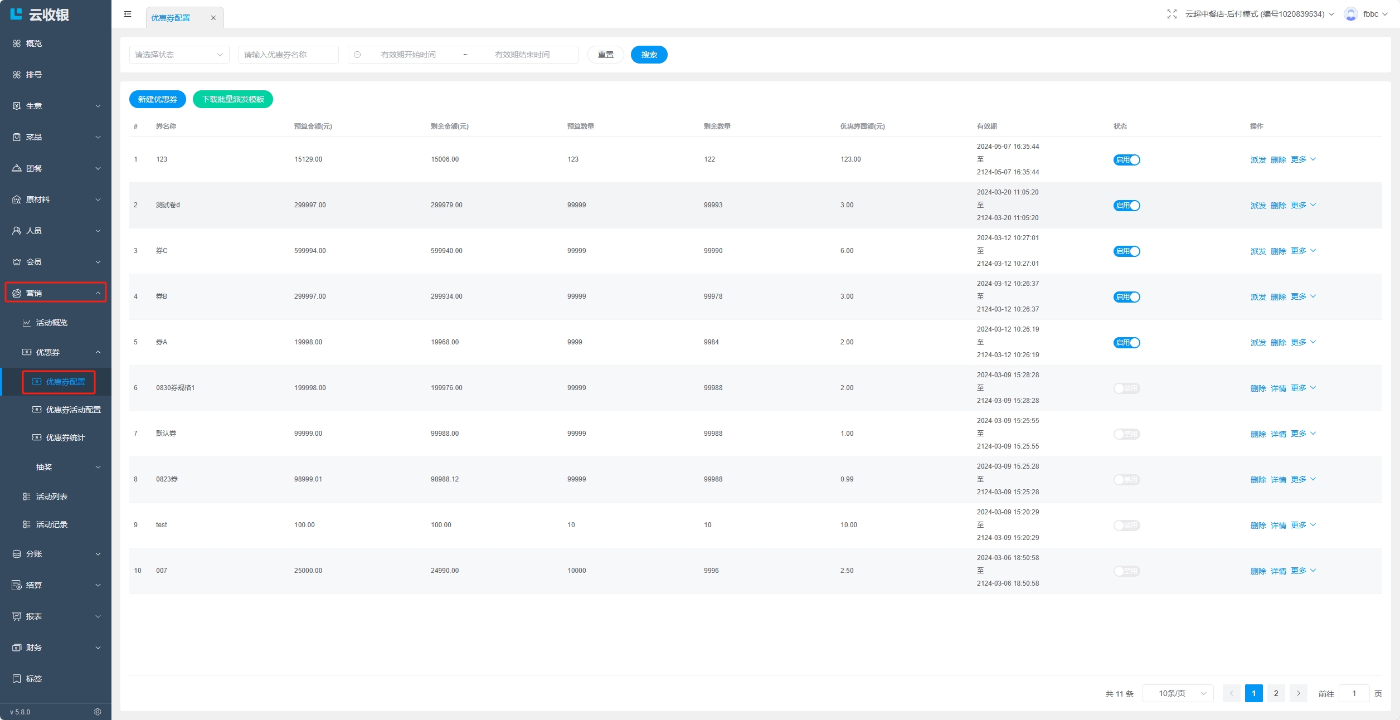Close the 优惠券配置 tab
Viewport: 1400px width, 720px height.
coord(213,18)
